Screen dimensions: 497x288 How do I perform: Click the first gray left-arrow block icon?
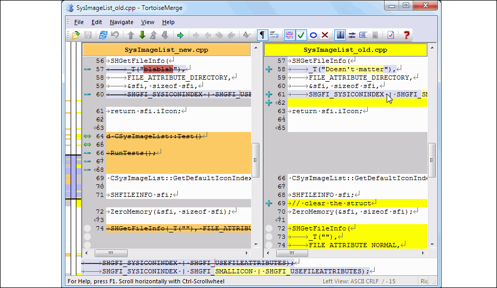[208, 35]
